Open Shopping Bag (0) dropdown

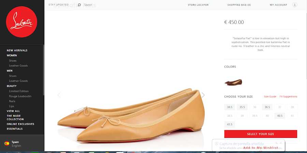(239, 5)
